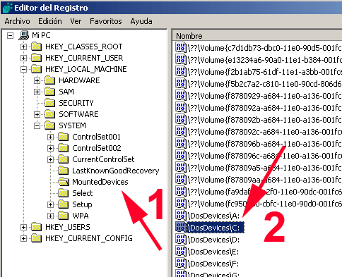Screen dimensions: 342x277
Task: Click the binary icon beside \DosDevices\A:
Action: pos(181,215)
